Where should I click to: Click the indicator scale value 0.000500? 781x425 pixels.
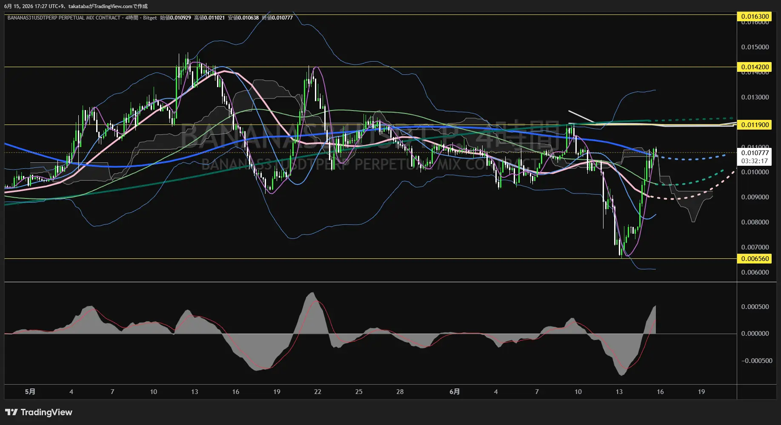pos(755,307)
